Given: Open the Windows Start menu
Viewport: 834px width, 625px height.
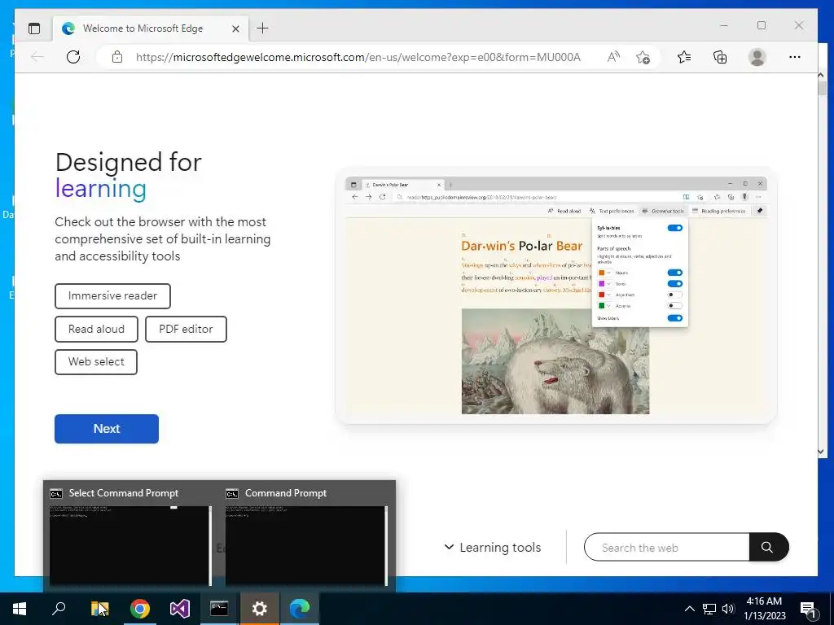Looking at the screenshot, I should pos(20,609).
